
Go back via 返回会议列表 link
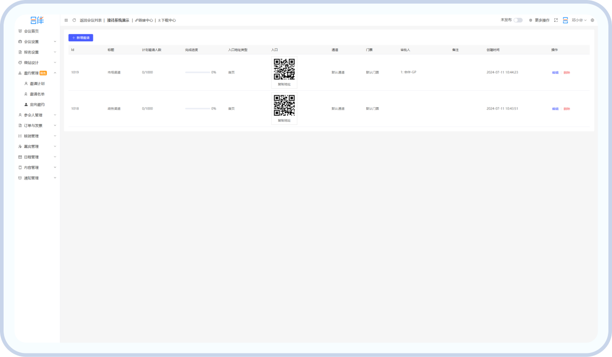click(x=91, y=20)
